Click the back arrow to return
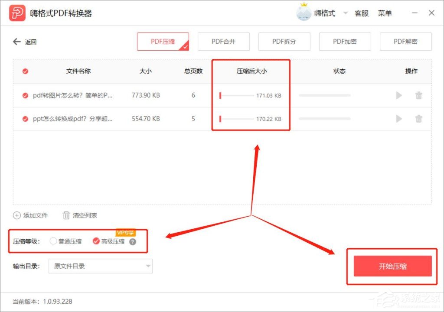The image size is (444, 312). click(16, 42)
